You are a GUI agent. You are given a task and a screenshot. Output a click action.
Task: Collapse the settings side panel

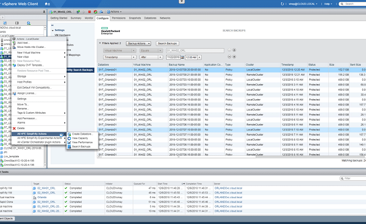coord(52,25)
